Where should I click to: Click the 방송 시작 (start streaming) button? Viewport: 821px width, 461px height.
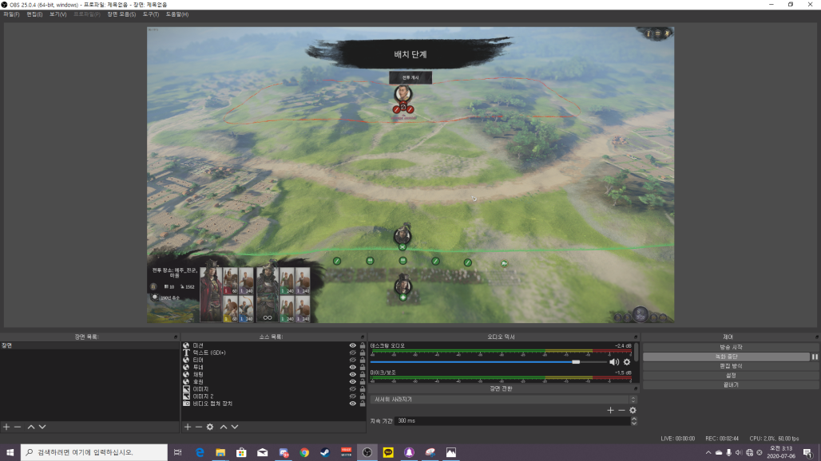click(731, 347)
